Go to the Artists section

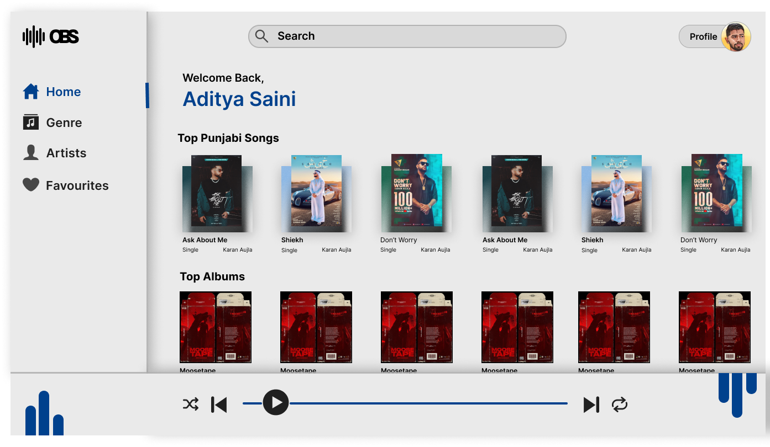click(55, 153)
